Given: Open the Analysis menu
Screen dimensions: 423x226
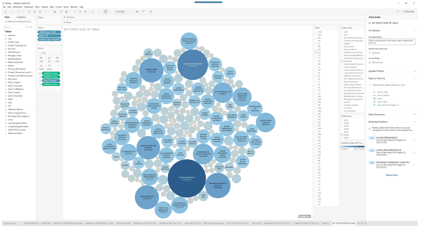Looking at the screenshot, I should click(45, 7).
